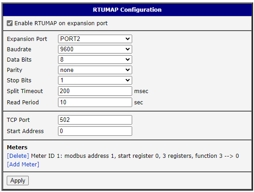Click the Start Address input field

tap(95, 131)
